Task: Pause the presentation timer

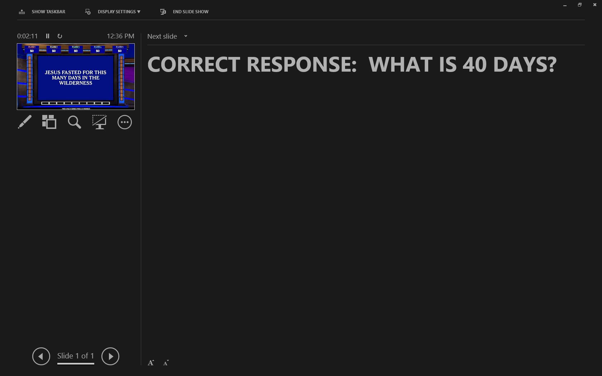Action: (x=48, y=36)
